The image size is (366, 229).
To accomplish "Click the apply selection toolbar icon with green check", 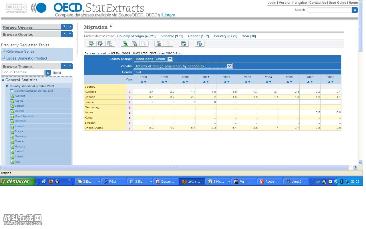I will tap(91, 44).
